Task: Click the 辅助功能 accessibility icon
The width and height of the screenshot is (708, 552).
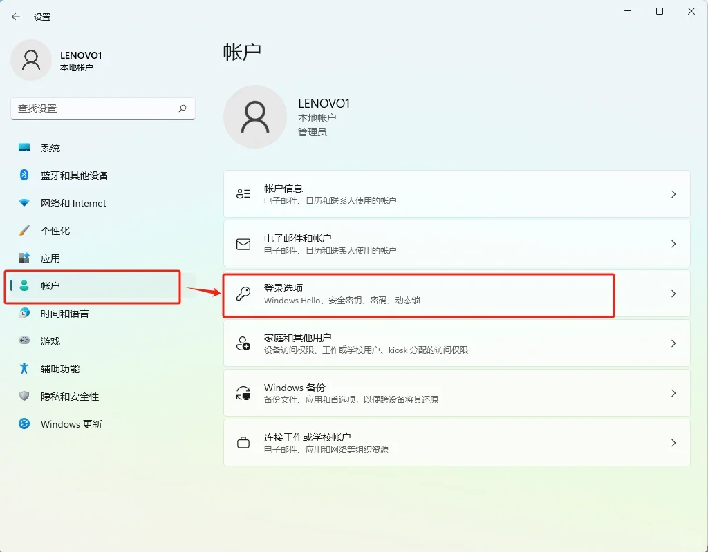Action: (x=23, y=369)
